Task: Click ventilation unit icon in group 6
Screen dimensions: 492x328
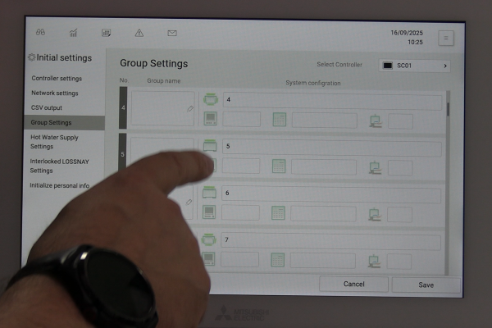Action: 375,215
